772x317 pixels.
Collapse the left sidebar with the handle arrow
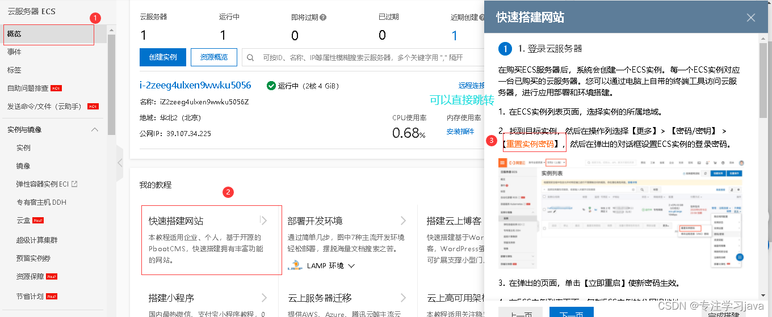[119, 163]
